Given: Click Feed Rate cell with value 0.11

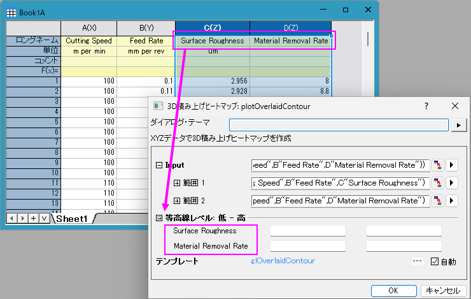Looking at the screenshot, I should coord(146,91).
